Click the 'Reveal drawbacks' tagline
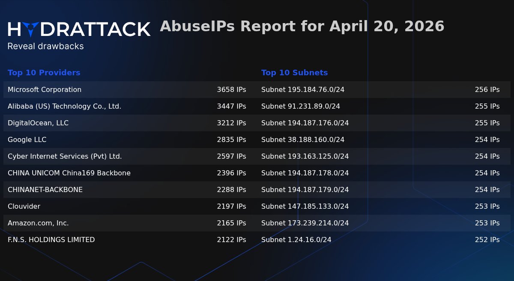This screenshot has width=514, height=281. [x=46, y=47]
